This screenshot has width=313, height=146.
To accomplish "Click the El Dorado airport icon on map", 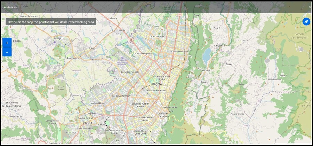I will tap(122, 57).
